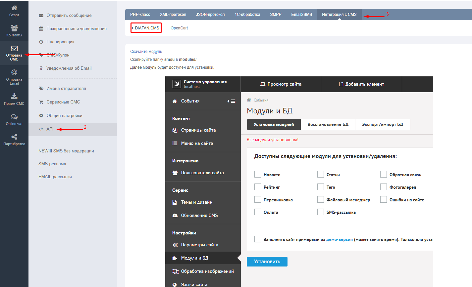Choose the DIAFAN.CMS sub-tab
472x287 pixels.
point(146,28)
